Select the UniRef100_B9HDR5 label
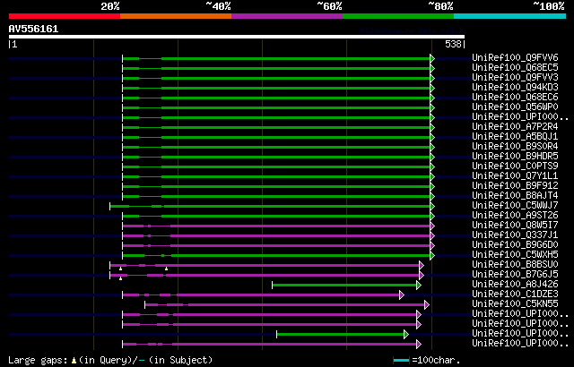Screen dimensions: 574x367 pos(515,157)
